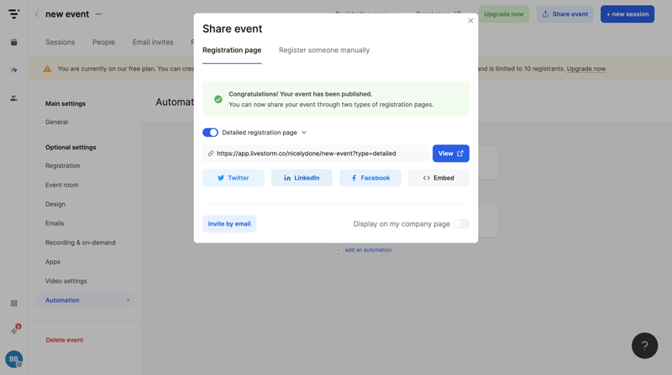Select the Registration page tab
The image size is (672, 375).
click(232, 50)
